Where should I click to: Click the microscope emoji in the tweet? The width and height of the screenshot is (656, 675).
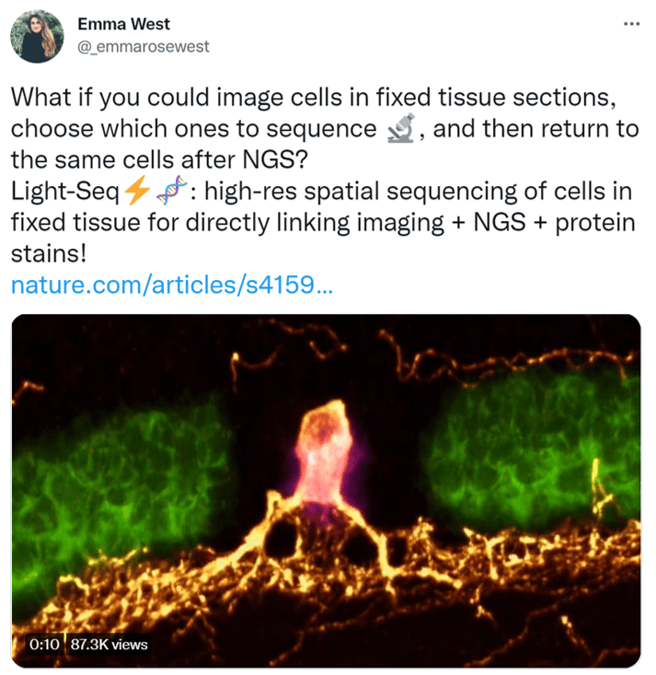397,131
